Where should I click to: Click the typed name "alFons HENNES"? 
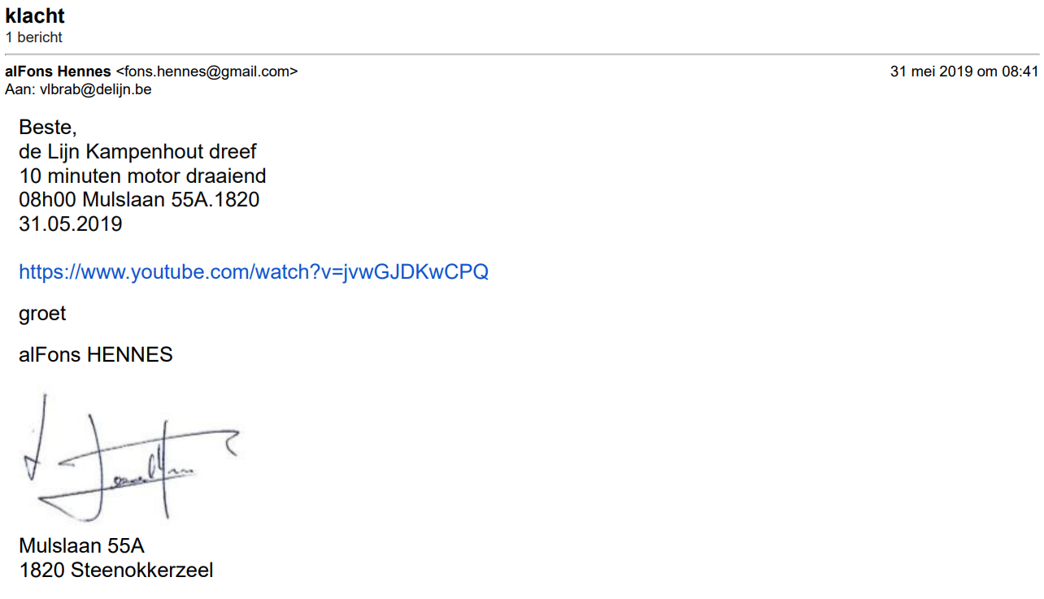pos(95,354)
